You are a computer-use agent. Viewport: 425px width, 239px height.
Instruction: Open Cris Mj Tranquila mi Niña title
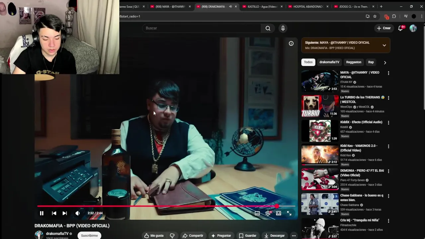coord(360,220)
